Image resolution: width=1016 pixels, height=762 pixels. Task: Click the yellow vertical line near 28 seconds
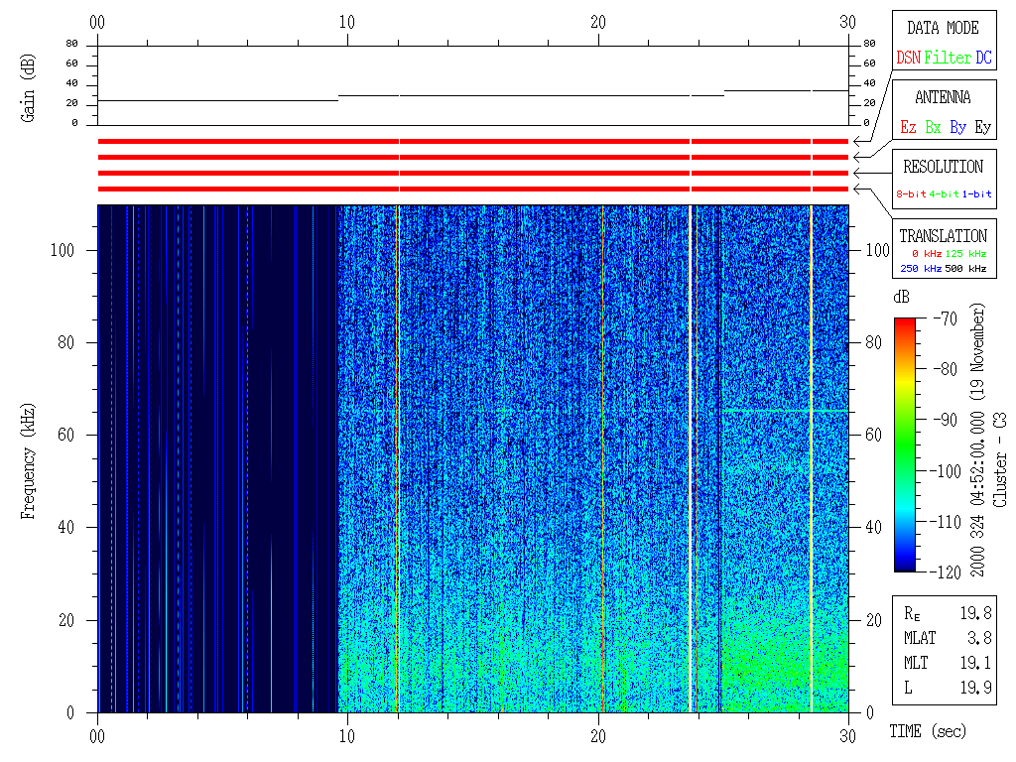pos(811,456)
